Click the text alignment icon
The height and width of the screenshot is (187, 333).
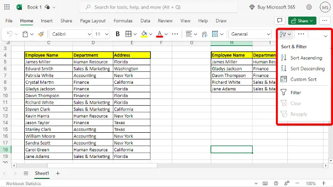pos(189,34)
